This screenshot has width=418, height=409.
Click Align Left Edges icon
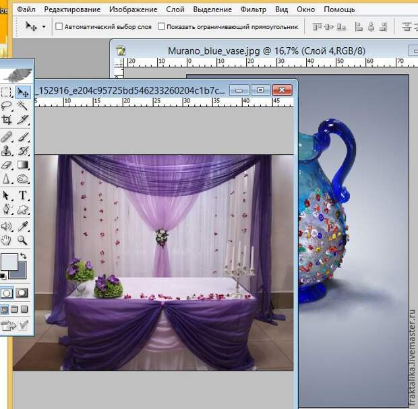click(x=359, y=27)
